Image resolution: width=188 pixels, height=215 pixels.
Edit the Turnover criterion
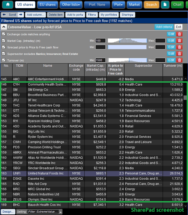[171, 60]
